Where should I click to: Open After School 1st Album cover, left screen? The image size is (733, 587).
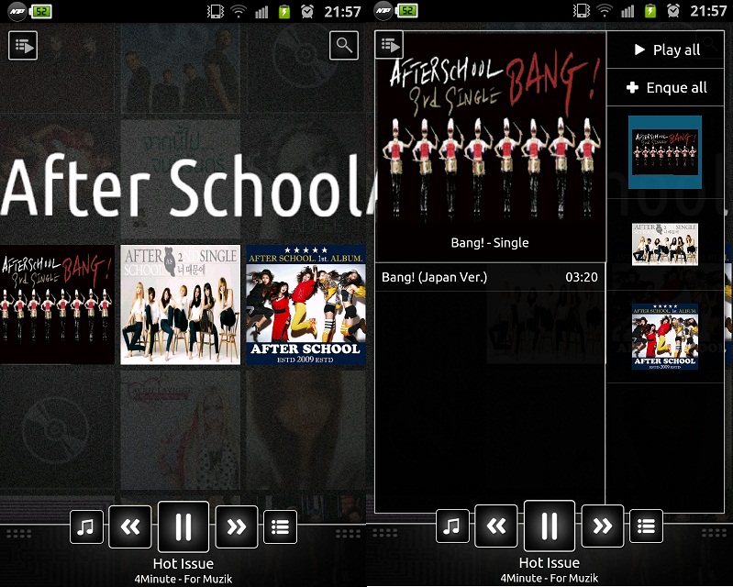(305, 305)
